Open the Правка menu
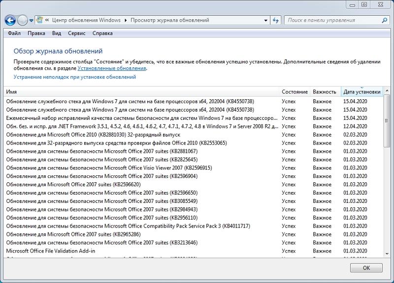The image size is (394, 283). click(x=36, y=33)
